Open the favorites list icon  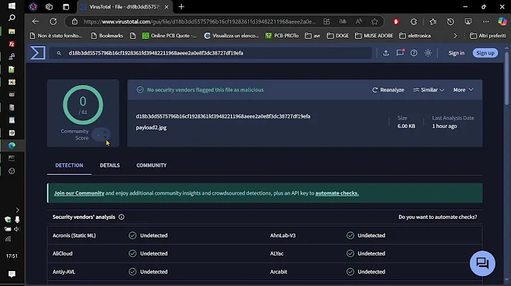[433, 21]
